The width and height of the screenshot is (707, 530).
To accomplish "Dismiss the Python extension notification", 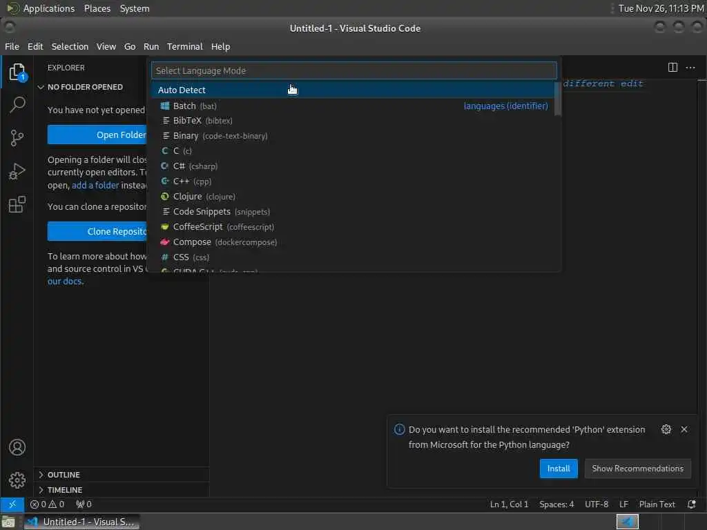I will 684,429.
